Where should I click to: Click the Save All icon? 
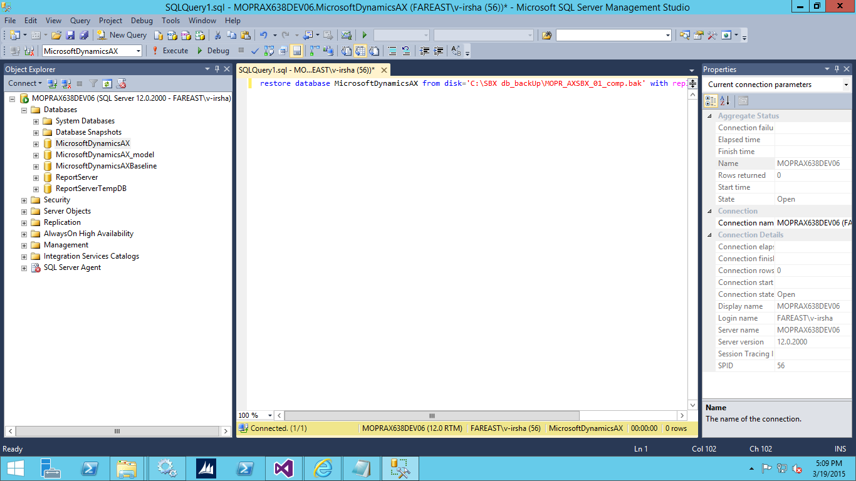(84, 35)
